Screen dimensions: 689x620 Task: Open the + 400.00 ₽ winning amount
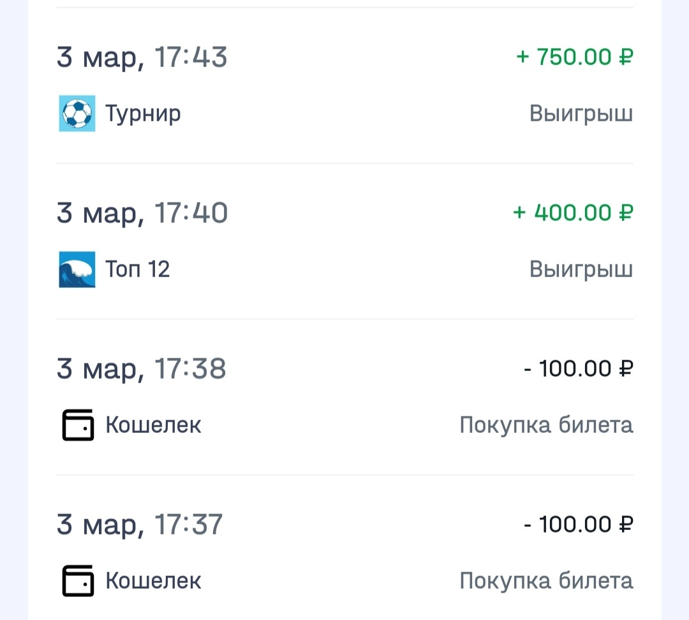(x=574, y=212)
